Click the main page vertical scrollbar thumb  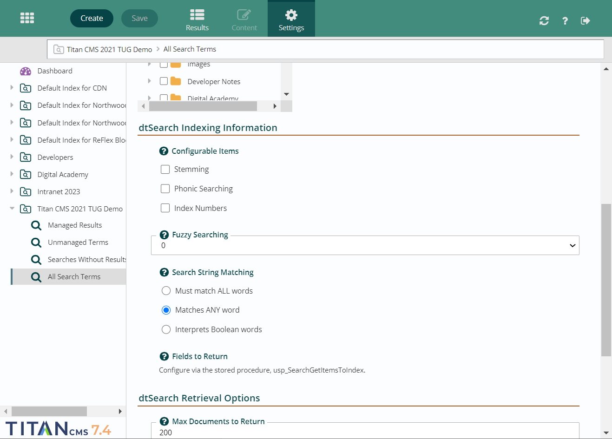[x=606, y=280]
